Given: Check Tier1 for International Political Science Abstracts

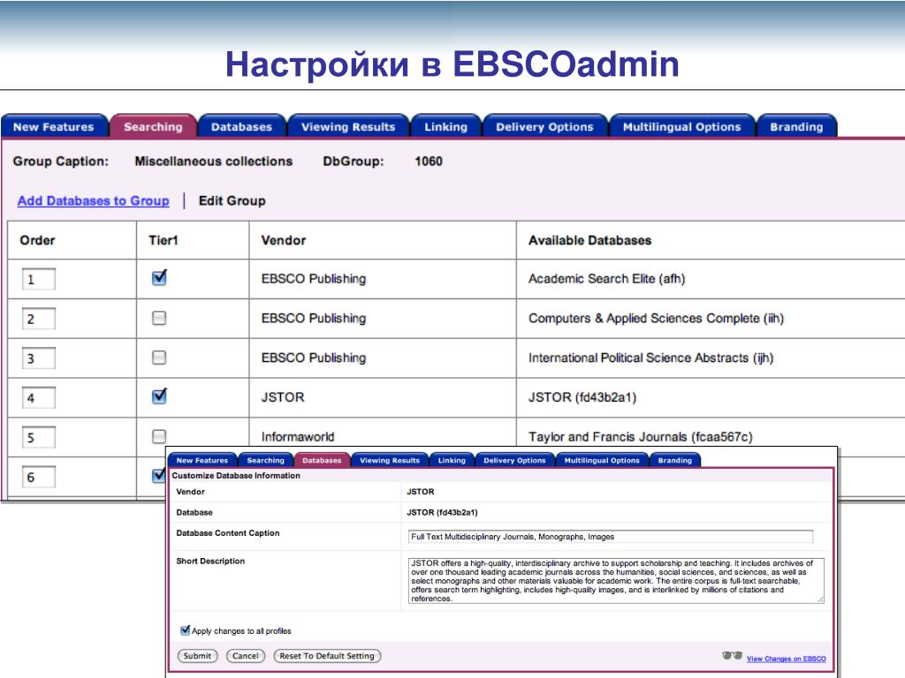Looking at the screenshot, I should pos(159,358).
